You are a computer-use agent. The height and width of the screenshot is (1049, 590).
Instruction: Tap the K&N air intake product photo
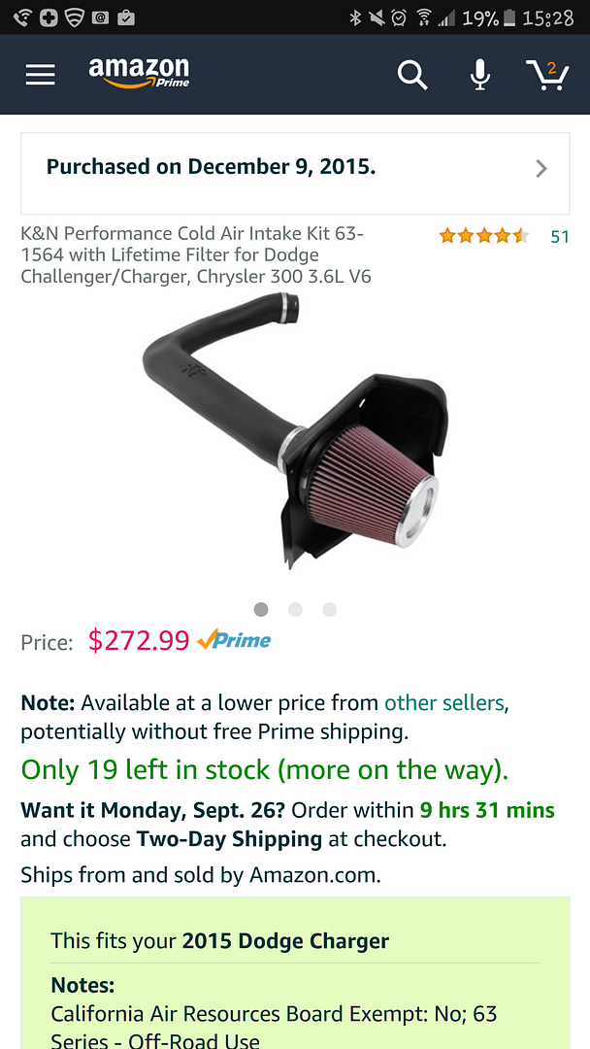tap(295, 430)
